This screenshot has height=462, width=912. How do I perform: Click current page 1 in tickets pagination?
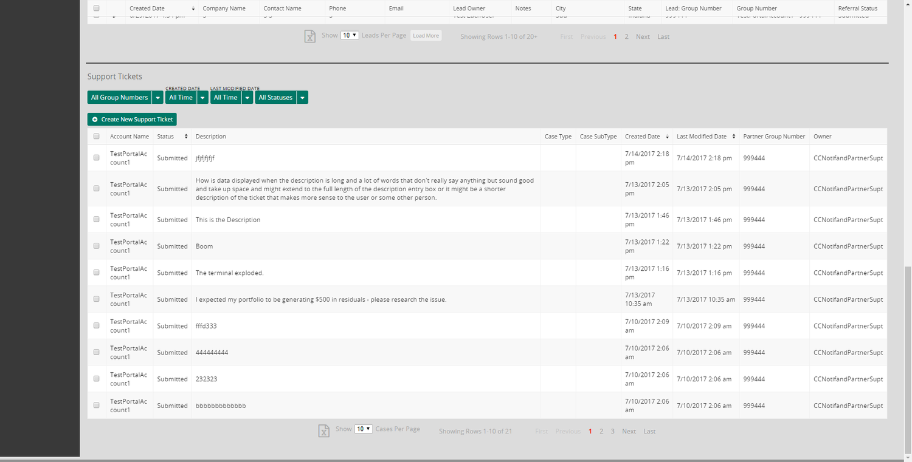coord(590,431)
